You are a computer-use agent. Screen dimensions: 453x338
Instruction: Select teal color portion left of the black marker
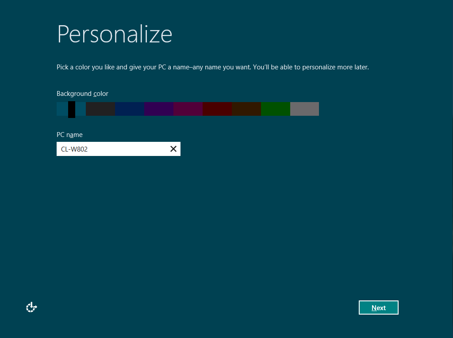pos(62,109)
